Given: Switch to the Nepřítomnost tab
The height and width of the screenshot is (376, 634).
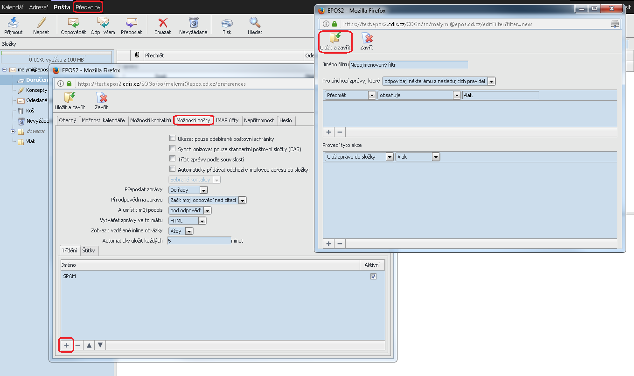Looking at the screenshot, I should [259, 120].
